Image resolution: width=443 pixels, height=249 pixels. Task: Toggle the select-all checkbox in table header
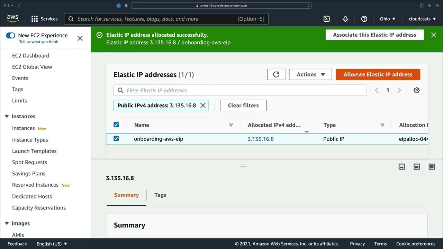pos(116,125)
